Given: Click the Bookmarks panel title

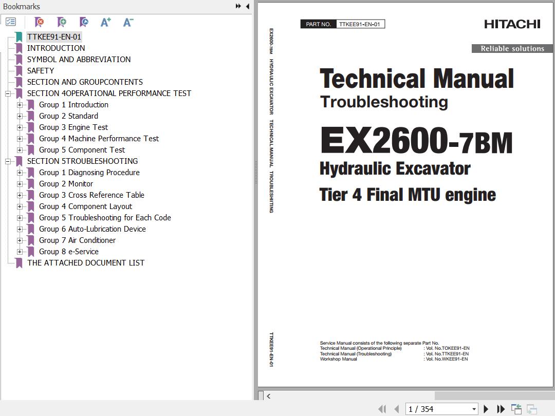Looking at the screenshot, I should [x=21, y=6].
